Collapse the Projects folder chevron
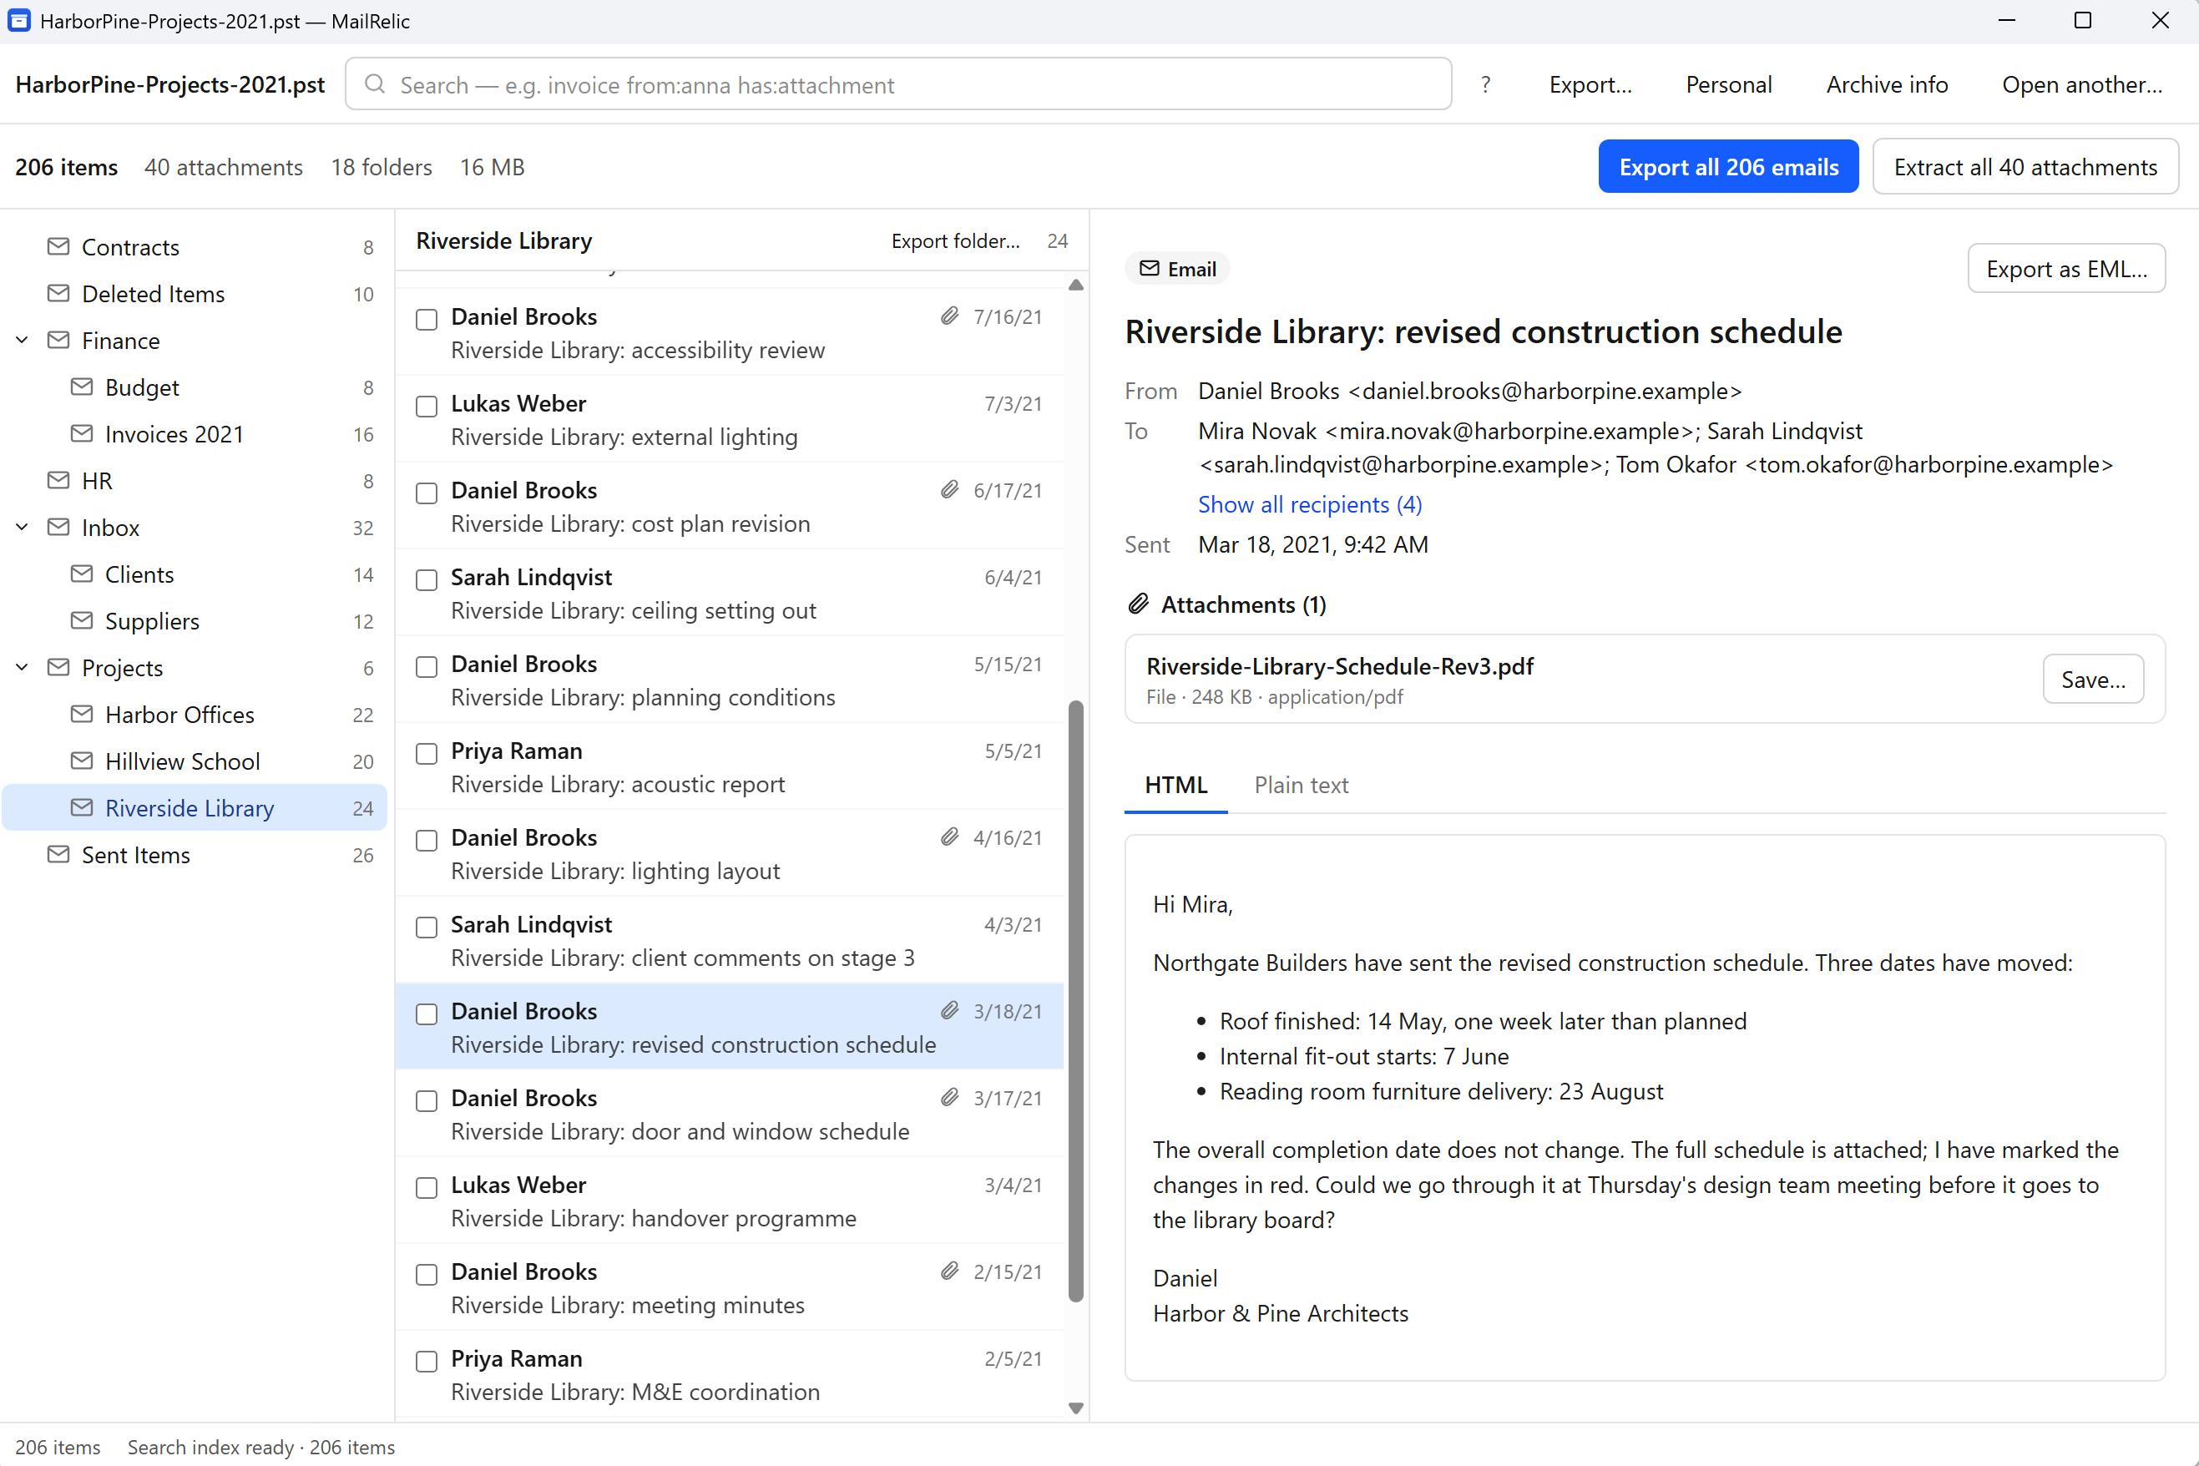This screenshot has height=1466, width=2199. [x=23, y=668]
